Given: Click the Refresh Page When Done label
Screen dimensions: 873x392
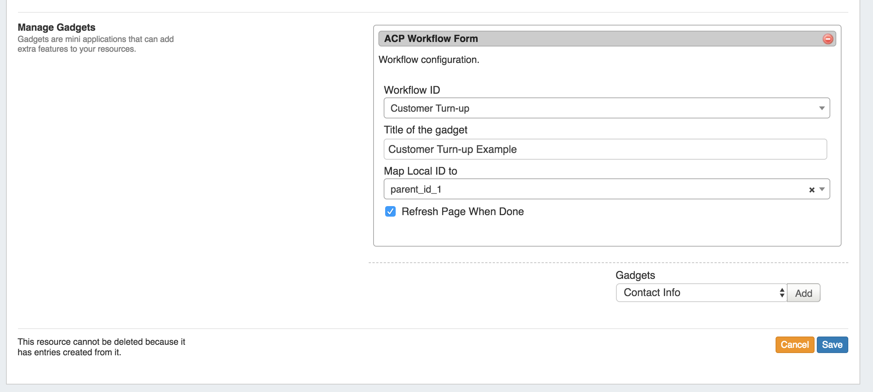Looking at the screenshot, I should [462, 212].
